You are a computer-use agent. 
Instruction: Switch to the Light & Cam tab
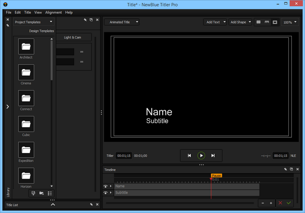(x=73, y=37)
